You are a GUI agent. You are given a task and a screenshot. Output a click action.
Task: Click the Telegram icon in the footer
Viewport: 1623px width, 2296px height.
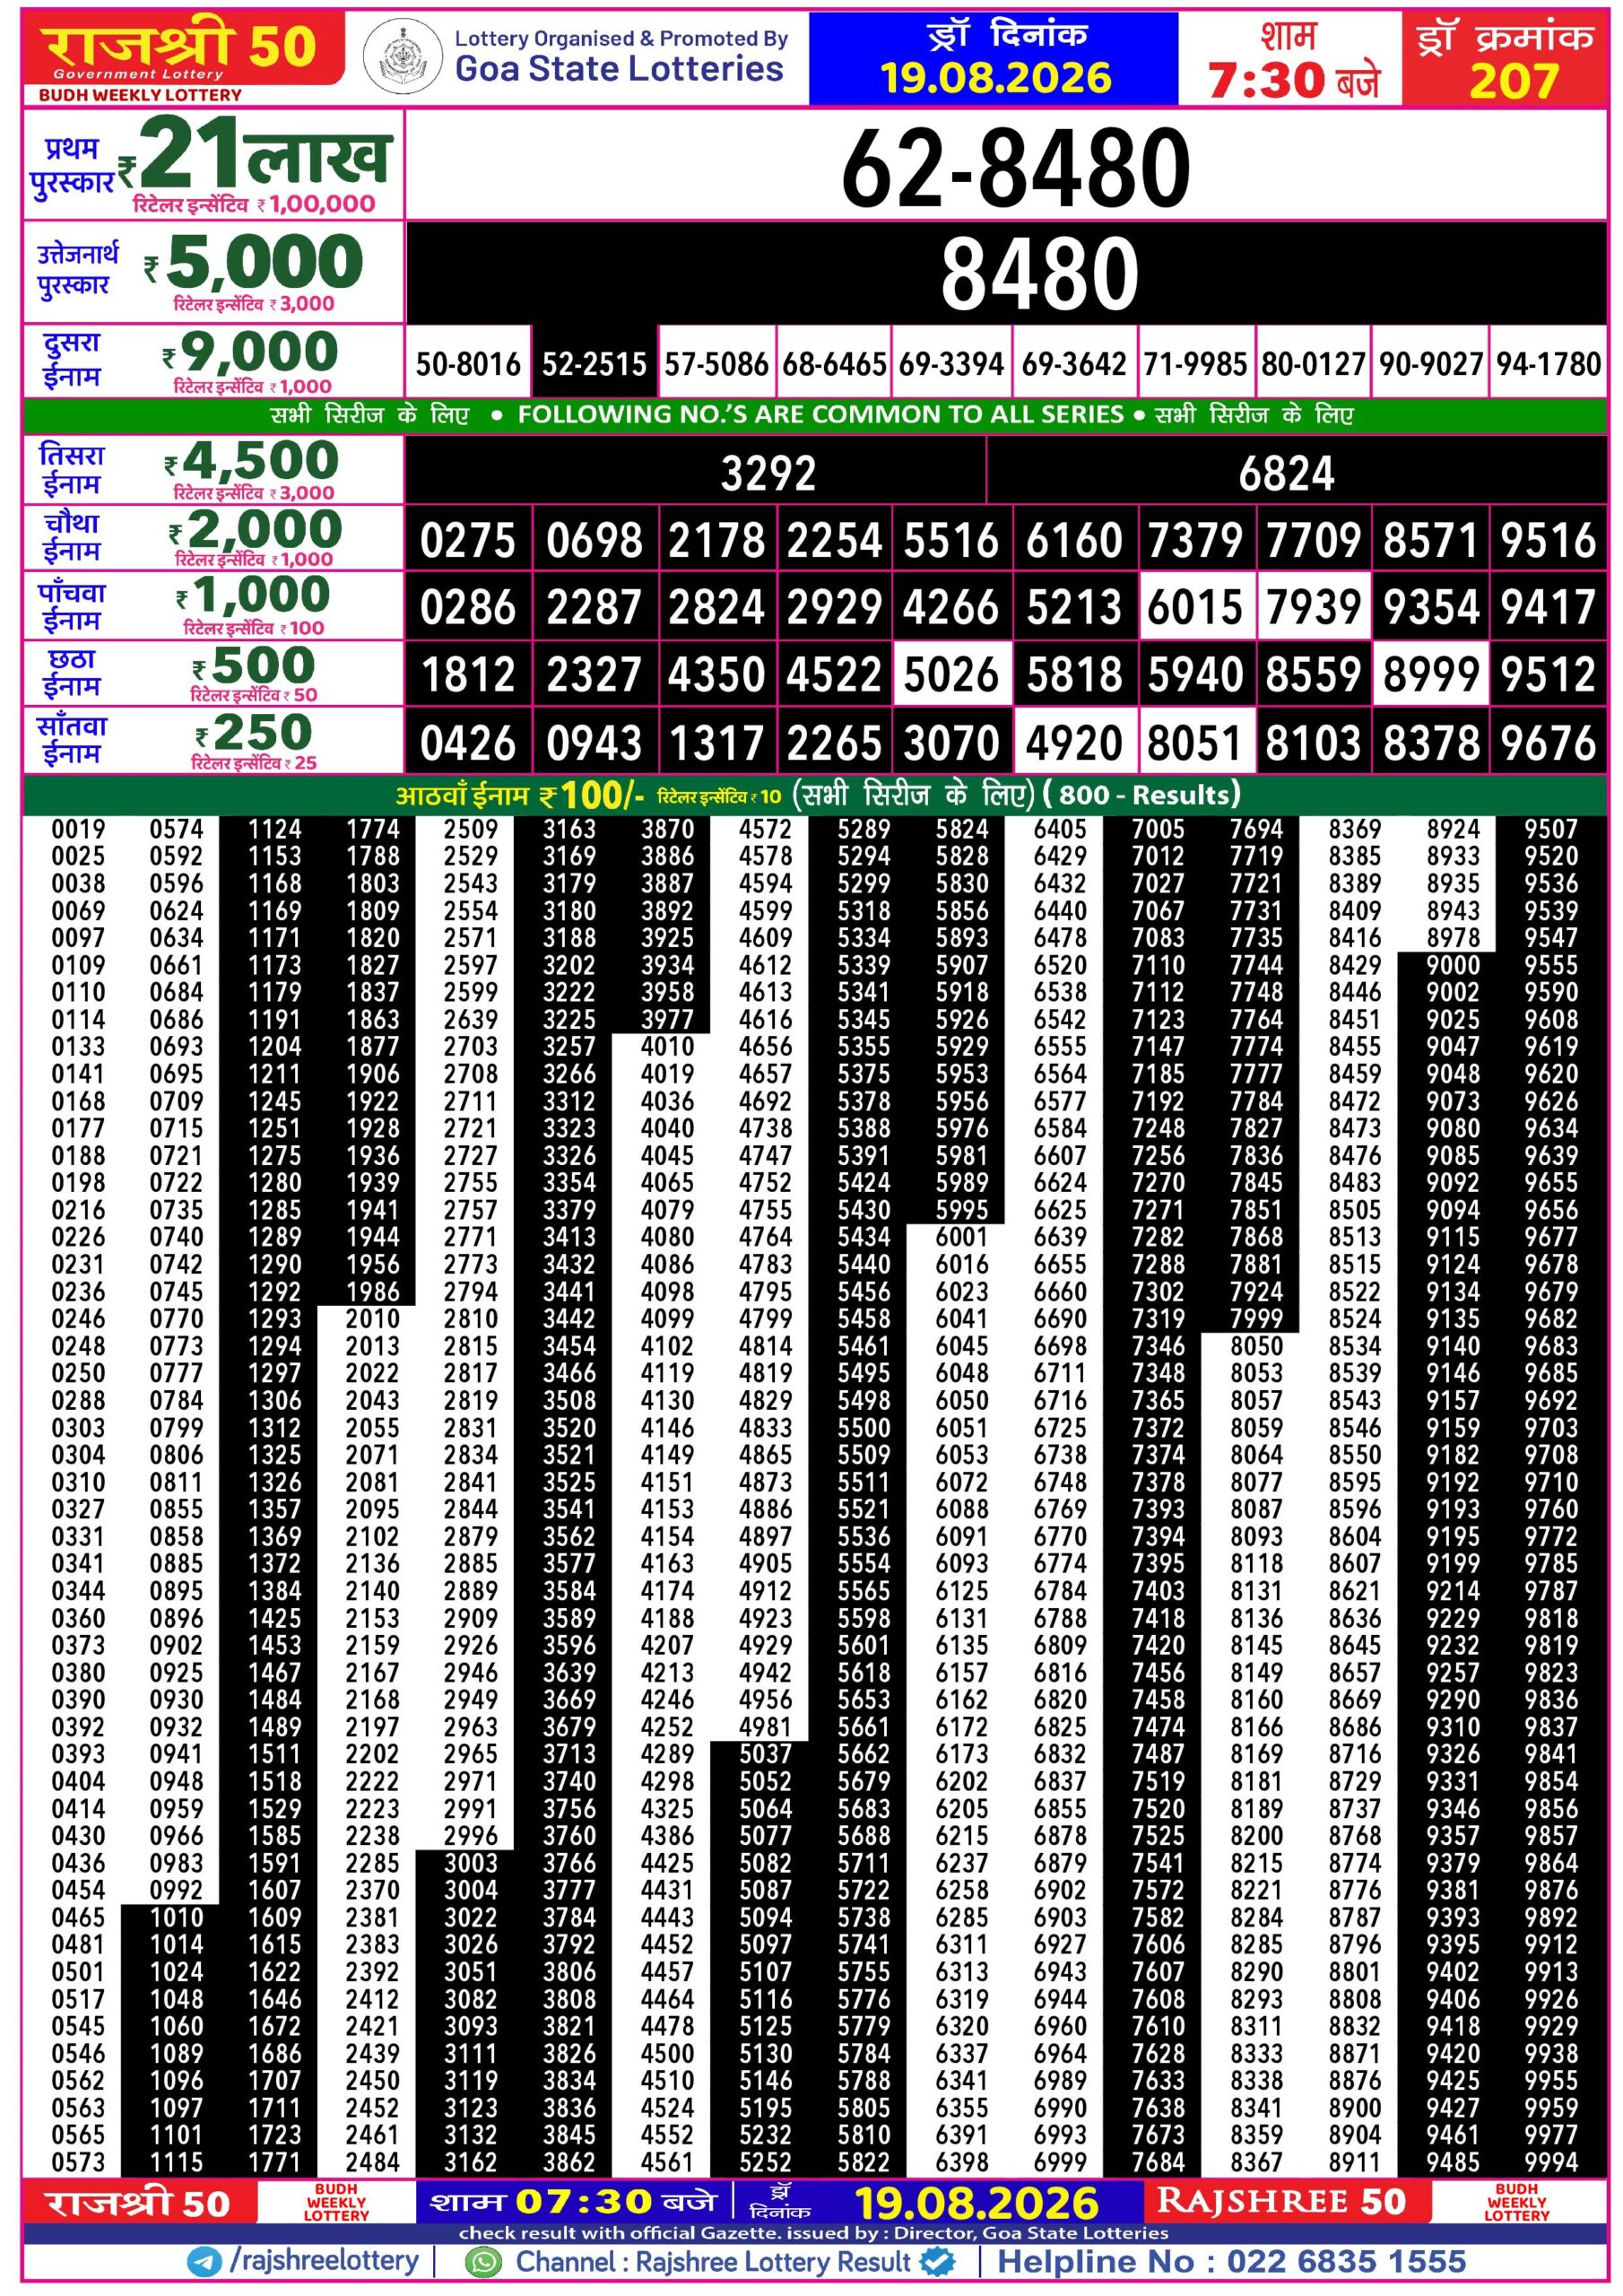pyautogui.click(x=204, y=2263)
